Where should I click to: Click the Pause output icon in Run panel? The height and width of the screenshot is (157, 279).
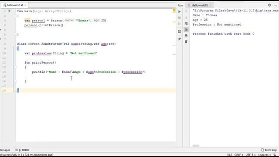pyautogui.click(x=179, y=24)
